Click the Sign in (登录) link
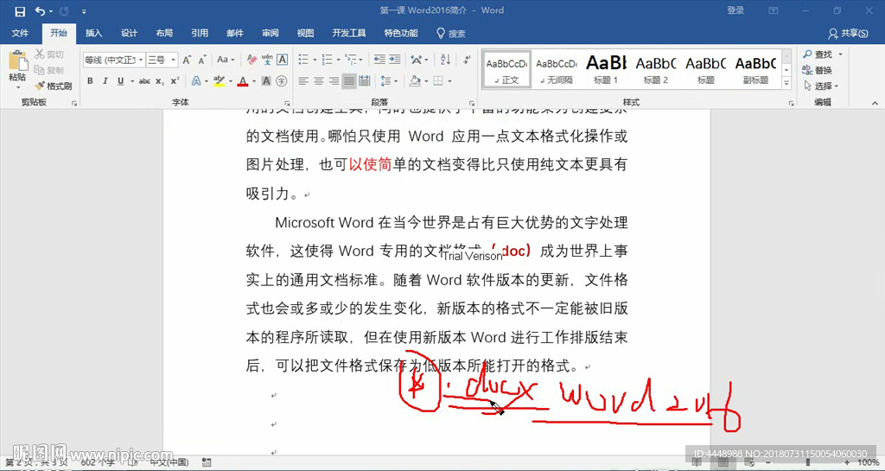Viewport: 885px width, 471px height. pyautogui.click(x=735, y=10)
